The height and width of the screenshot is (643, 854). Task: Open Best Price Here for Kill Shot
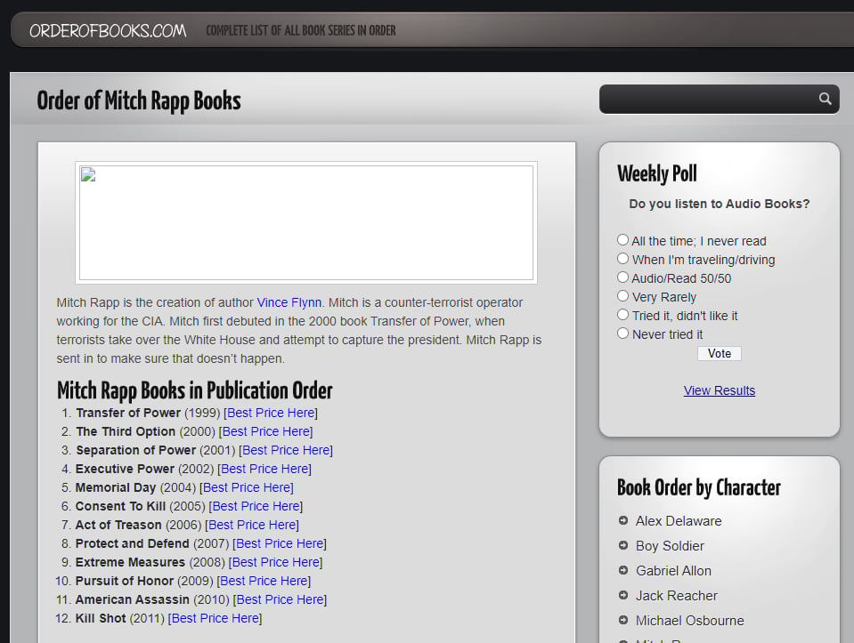tap(216, 618)
